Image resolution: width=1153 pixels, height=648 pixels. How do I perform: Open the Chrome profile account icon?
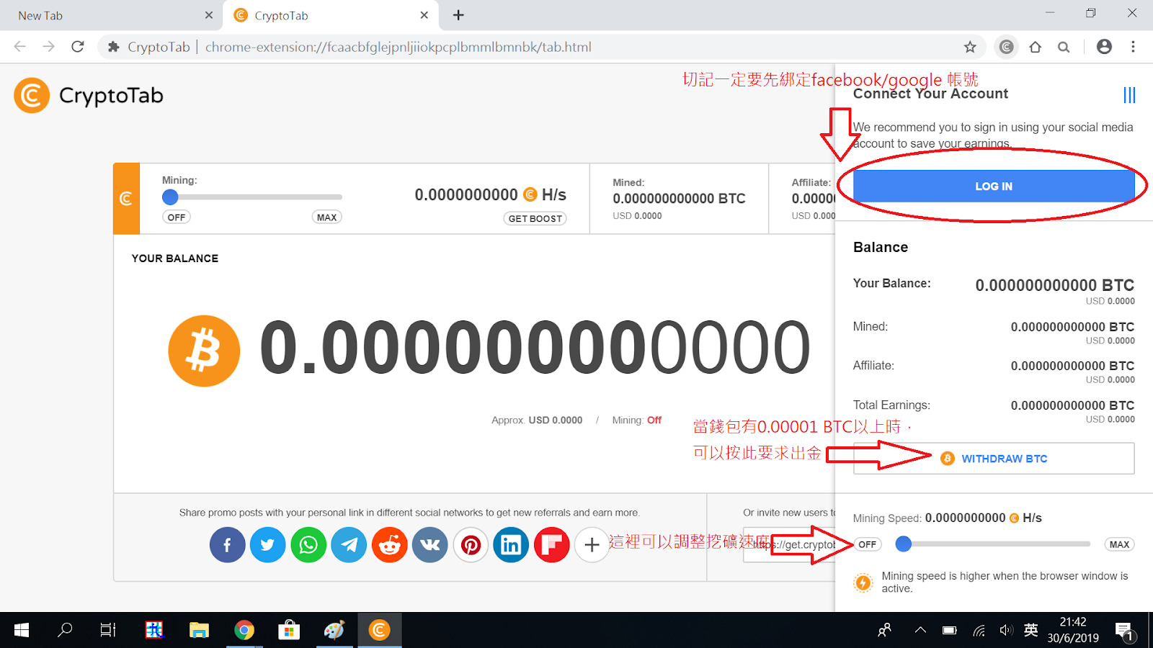[x=1104, y=47]
